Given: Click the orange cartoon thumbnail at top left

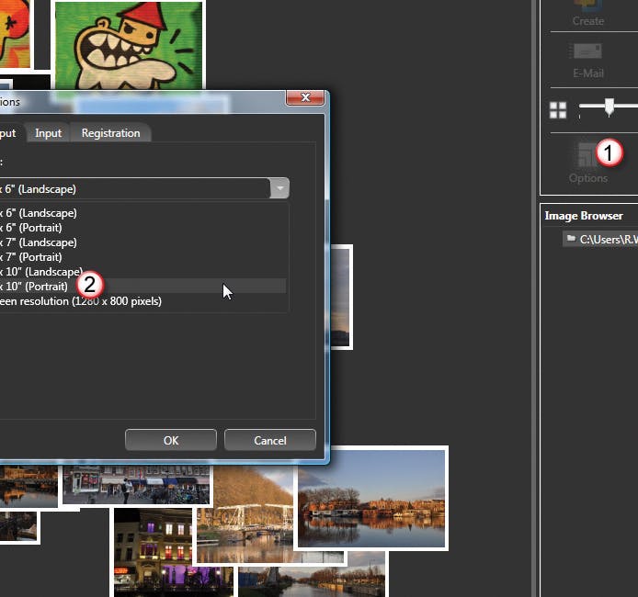Looking at the screenshot, I should tap(15, 34).
